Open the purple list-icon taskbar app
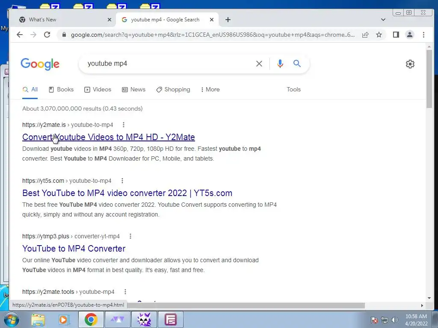This screenshot has width=438, height=328. coord(171,319)
